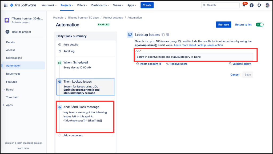Click the project avatar icon in sidebar

[x=7, y=20]
